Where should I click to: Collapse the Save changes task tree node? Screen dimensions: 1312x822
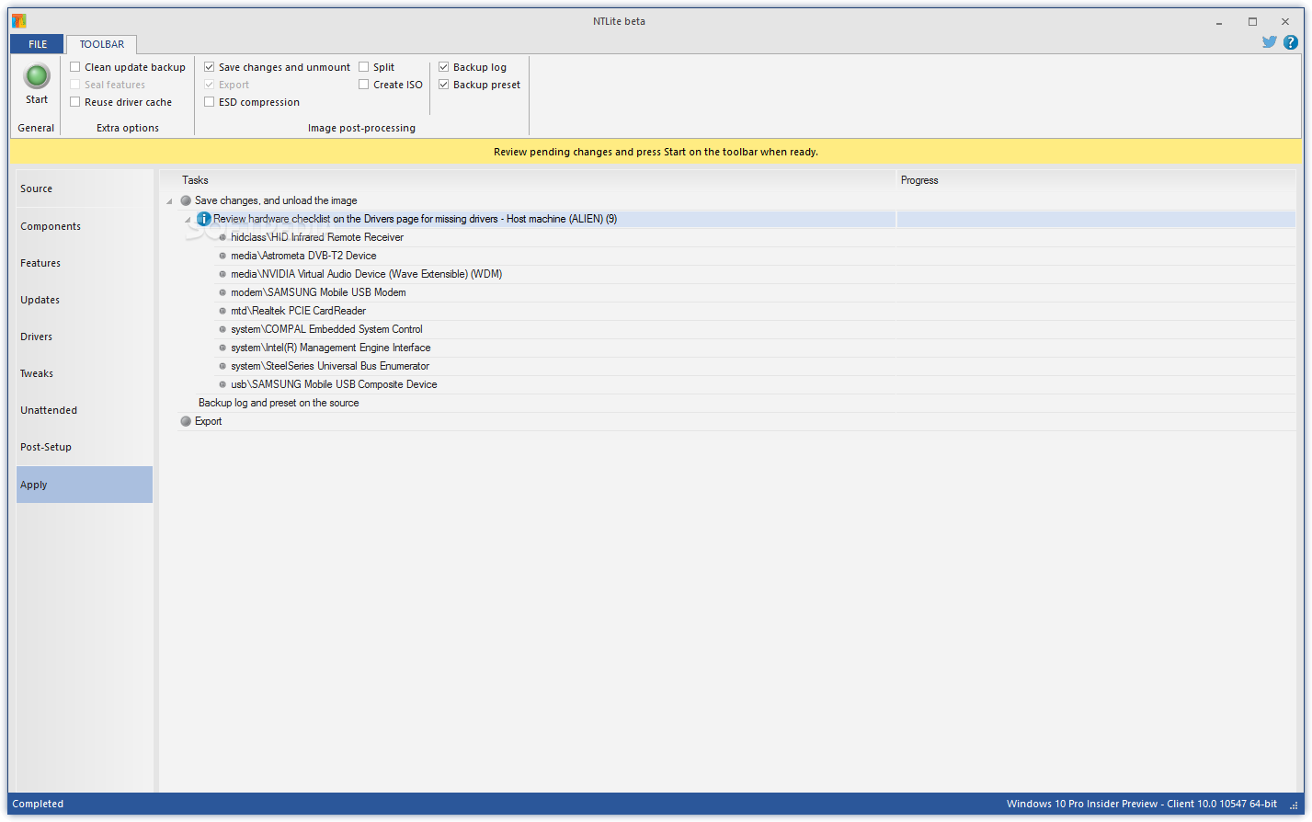click(169, 201)
